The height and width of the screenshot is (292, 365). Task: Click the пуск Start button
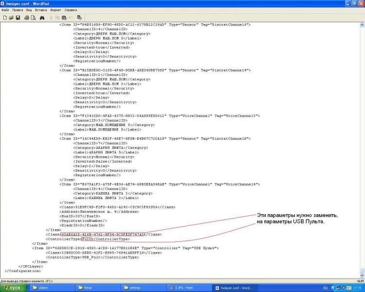pos(12,288)
